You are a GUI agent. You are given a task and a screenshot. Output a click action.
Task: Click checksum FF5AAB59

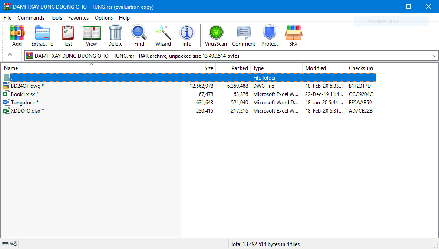pos(360,103)
